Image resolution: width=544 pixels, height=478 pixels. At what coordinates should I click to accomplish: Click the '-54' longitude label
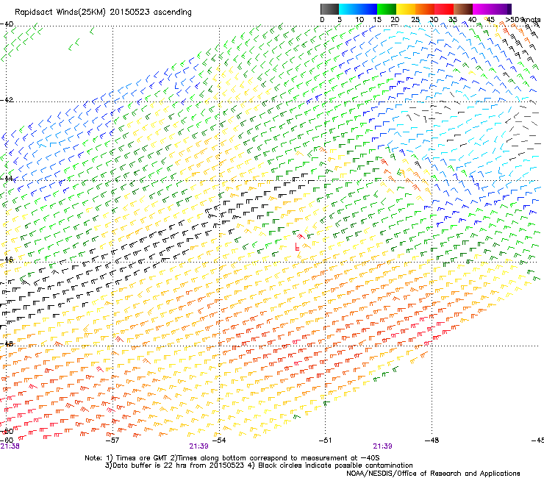click(218, 440)
